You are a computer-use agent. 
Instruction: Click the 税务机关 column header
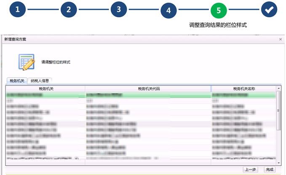click(45, 89)
